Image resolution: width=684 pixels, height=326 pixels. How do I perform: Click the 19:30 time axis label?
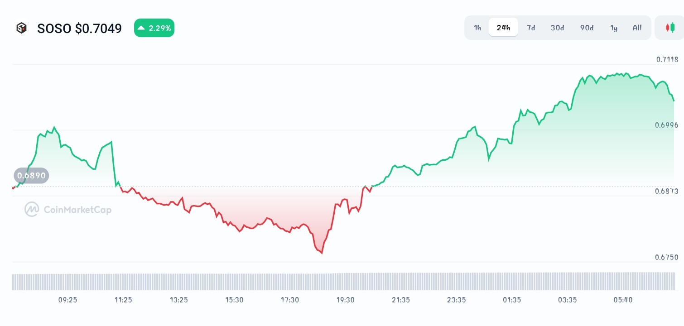[346, 300]
